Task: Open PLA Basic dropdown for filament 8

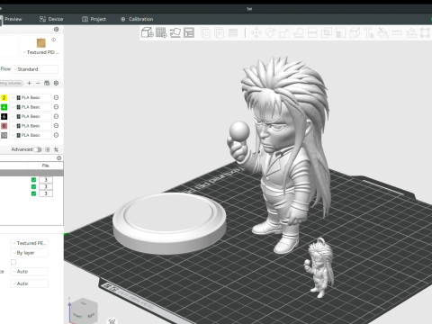Action: click(x=31, y=126)
